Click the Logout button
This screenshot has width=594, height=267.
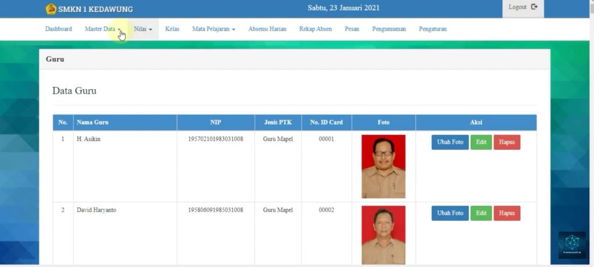pos(523,8)
